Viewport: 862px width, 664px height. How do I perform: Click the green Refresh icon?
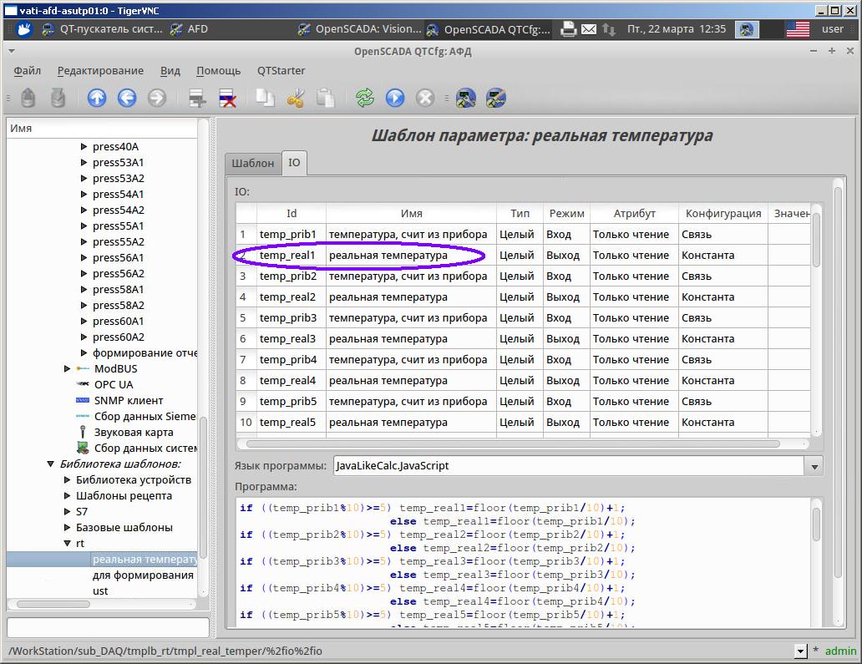(x=364, y=99)
